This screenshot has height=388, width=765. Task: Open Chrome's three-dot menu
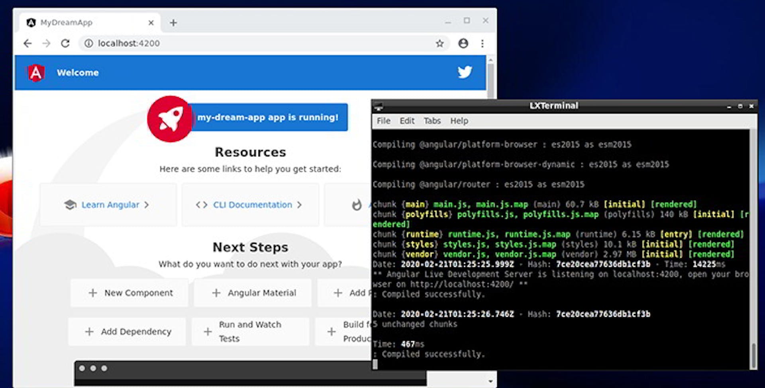(483, 43)
